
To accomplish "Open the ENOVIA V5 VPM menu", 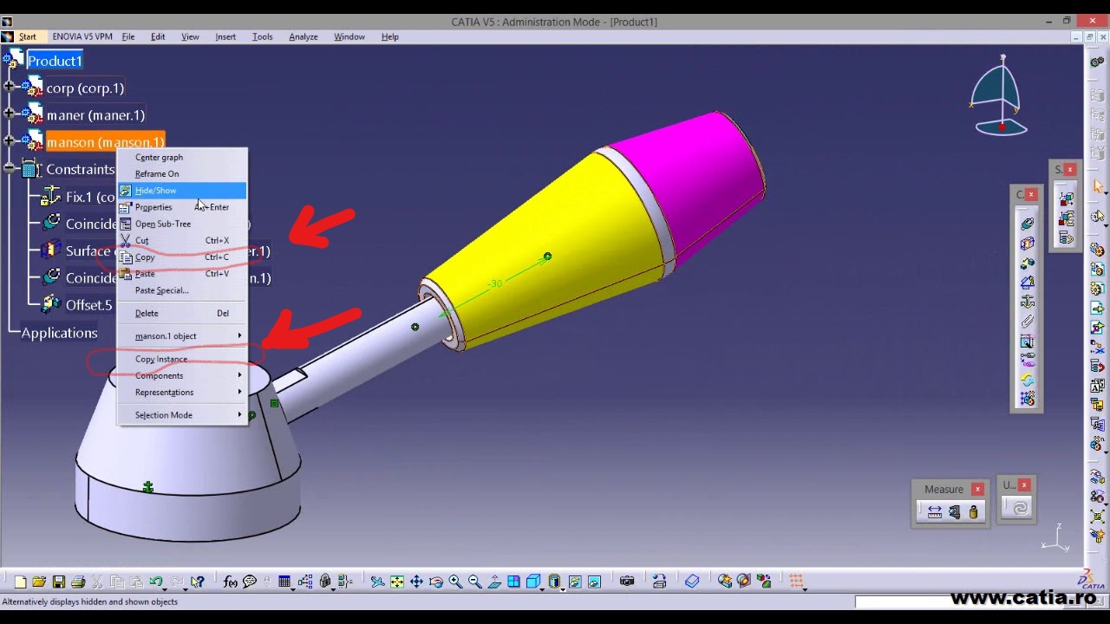I will [x=82, y=37].
